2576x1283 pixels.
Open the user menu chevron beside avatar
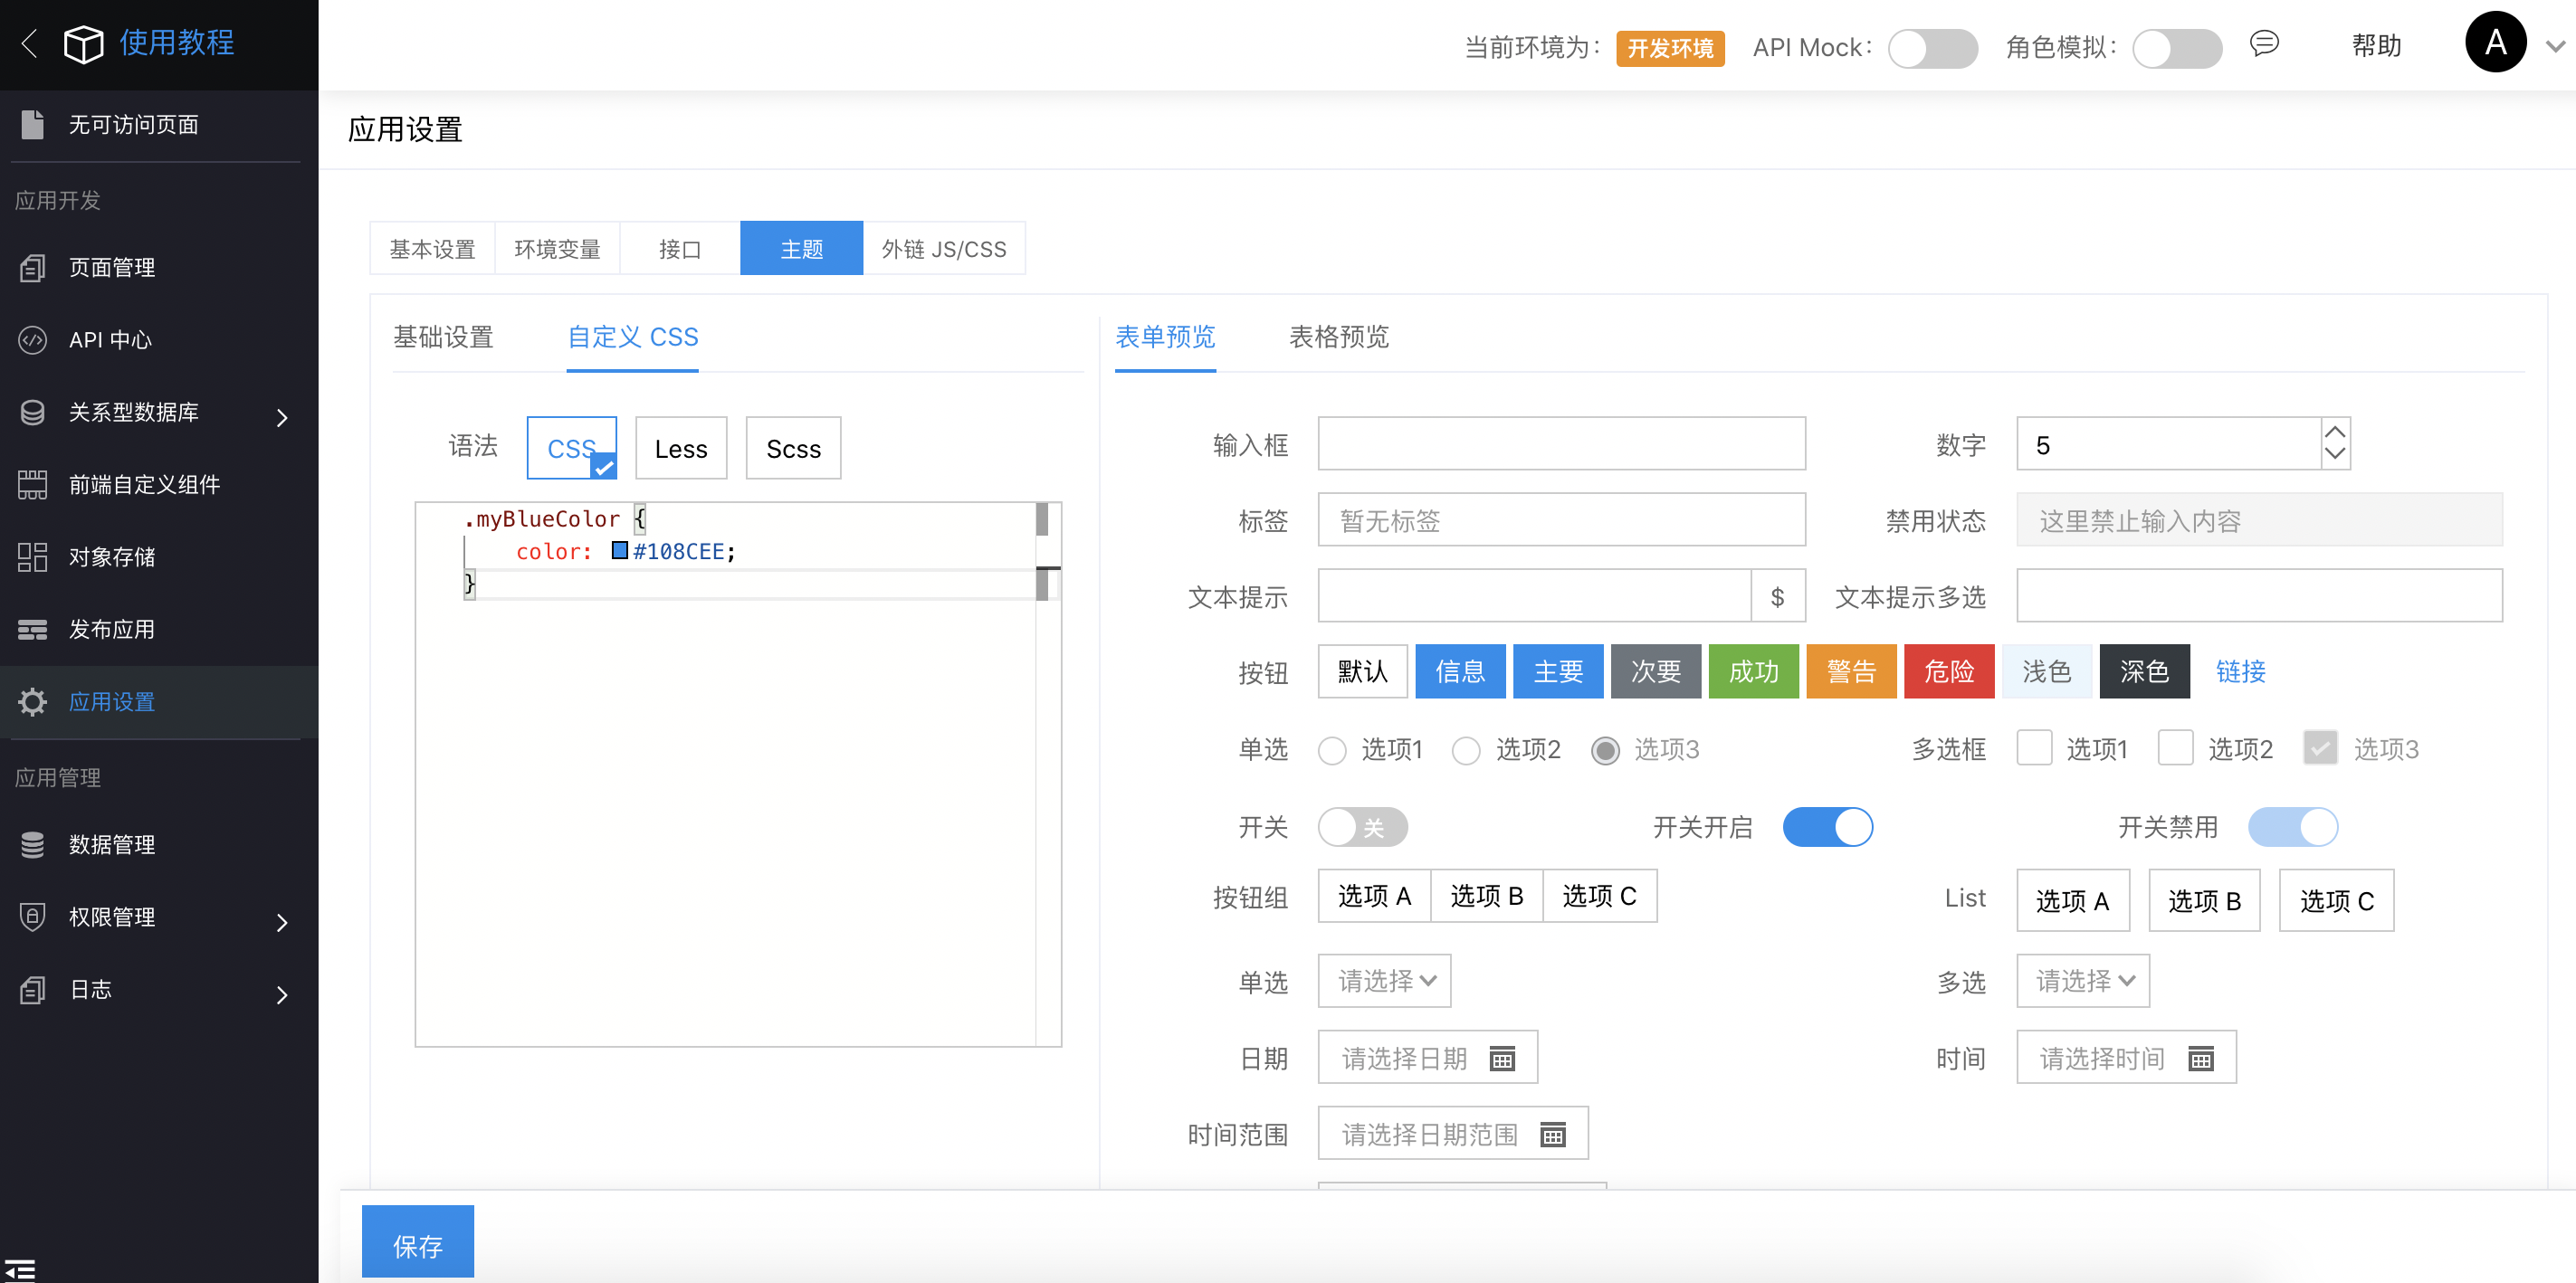pyautogui.click(x=2555, y=46)
